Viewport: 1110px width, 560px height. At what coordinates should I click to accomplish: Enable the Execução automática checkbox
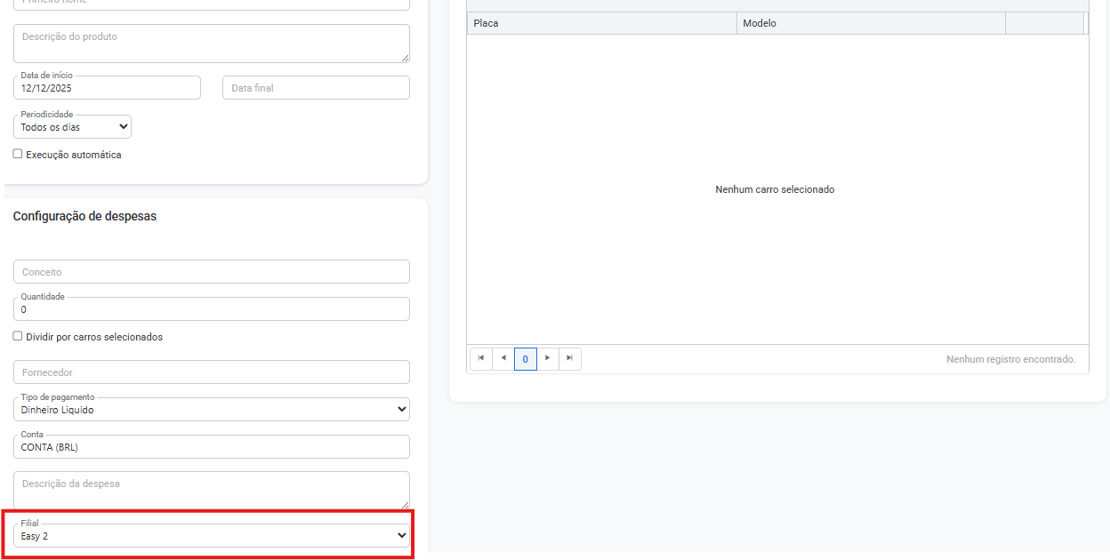coord(18,154)
